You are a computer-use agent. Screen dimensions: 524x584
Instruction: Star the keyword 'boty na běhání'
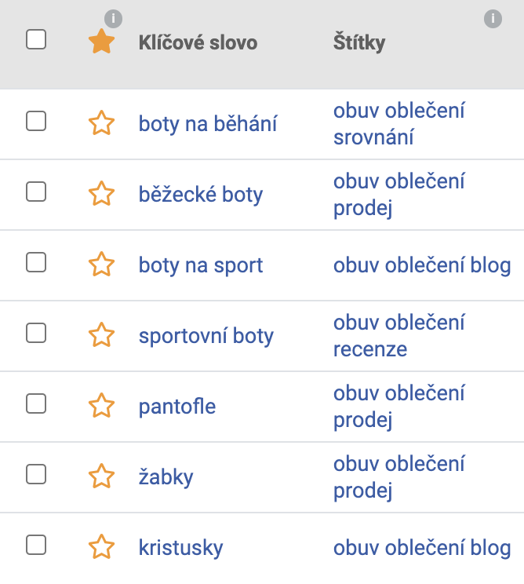coord(101,122)
